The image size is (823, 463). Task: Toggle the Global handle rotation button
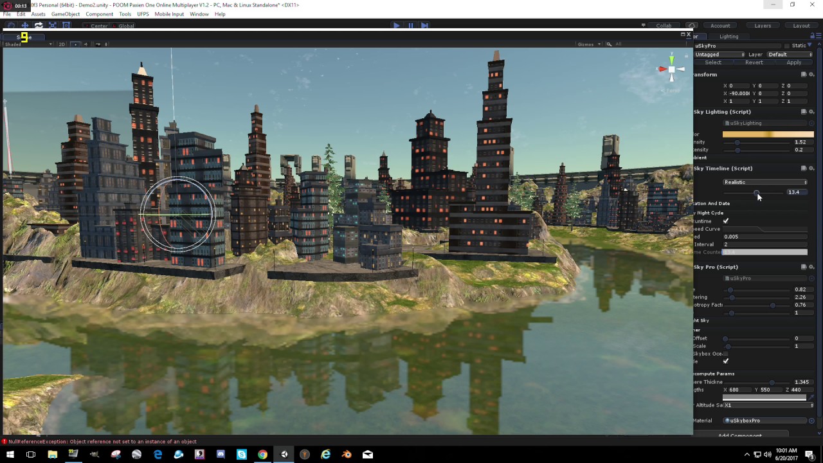tap(123, 26)
